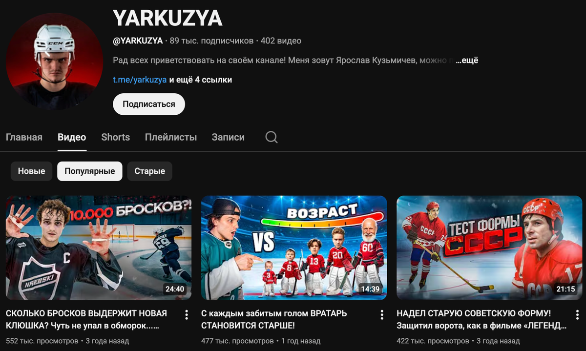The width and height of the screenshot is (586, 351).
Task: Sort videos by Новые
Action: point(32,171)
